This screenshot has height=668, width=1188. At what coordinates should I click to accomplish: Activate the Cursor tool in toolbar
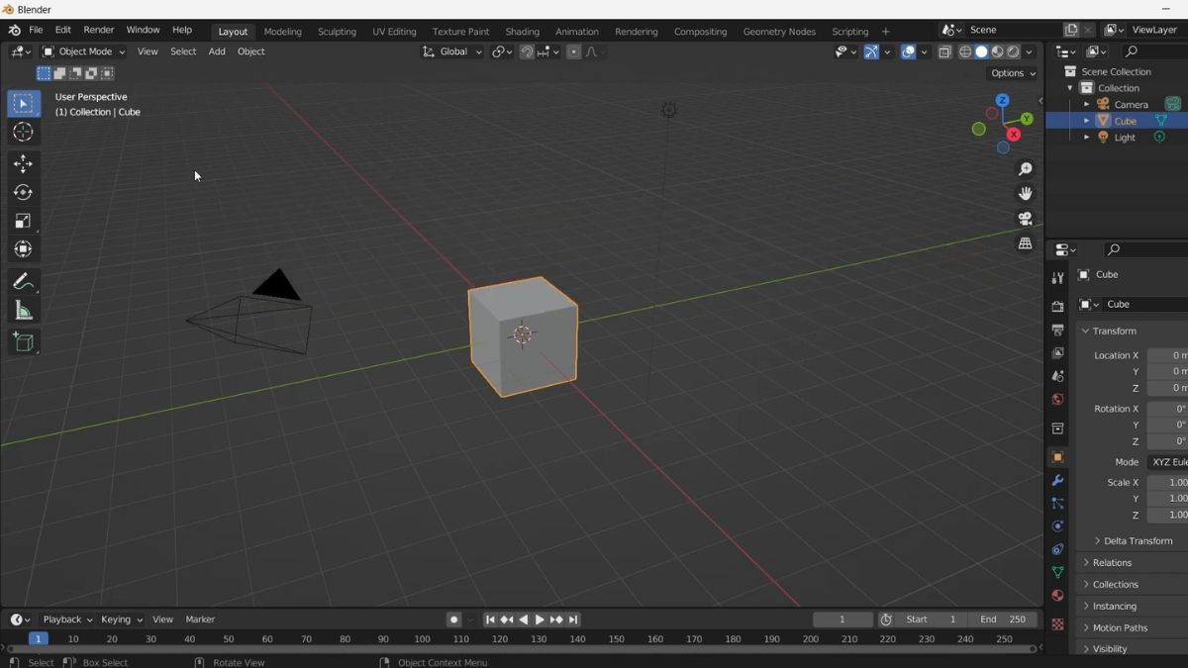tap(24, 132)
